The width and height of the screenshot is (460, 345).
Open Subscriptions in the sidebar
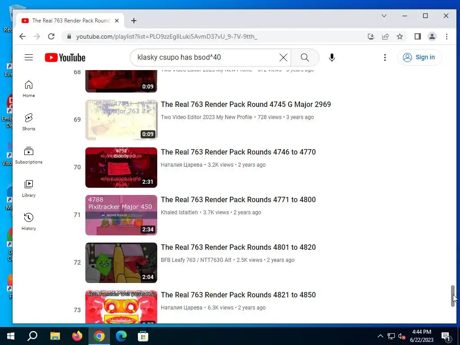click(x=28, y=155)
